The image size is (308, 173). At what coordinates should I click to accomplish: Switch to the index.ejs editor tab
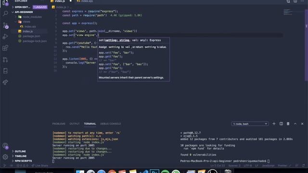coord(85,1)
